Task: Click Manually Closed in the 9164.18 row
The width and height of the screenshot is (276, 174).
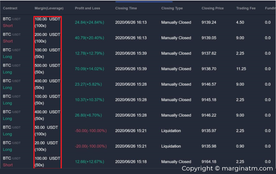Action: point(176,162)
